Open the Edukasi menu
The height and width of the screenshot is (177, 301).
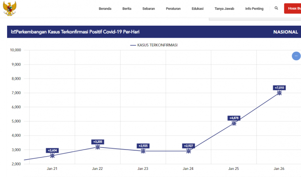point(198,8)
